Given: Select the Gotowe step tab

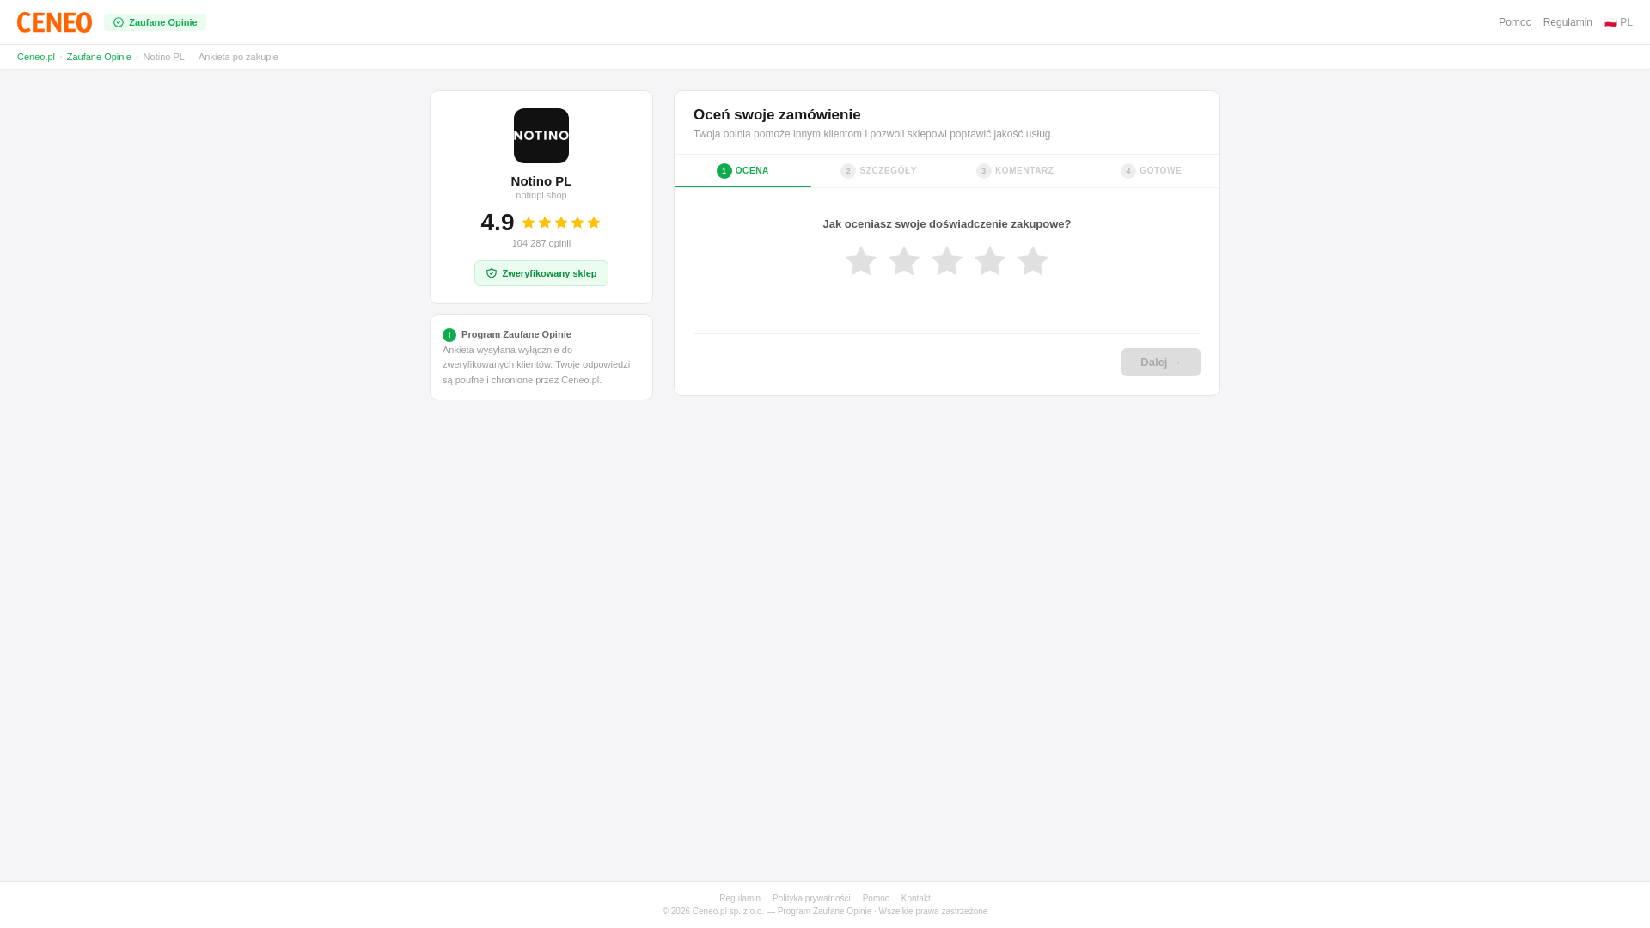Looking at the screenshot, I should [x=1151, y=171].
